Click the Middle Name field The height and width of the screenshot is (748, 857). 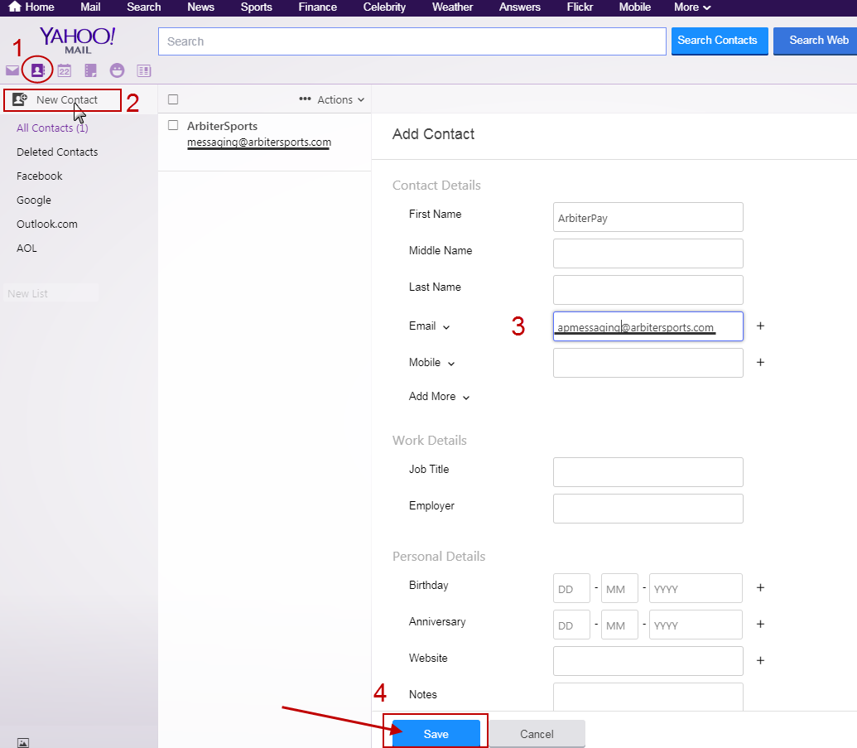[648, 253]
